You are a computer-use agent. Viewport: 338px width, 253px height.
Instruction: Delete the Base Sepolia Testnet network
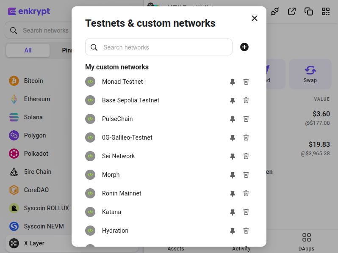(x=246, y=100)
